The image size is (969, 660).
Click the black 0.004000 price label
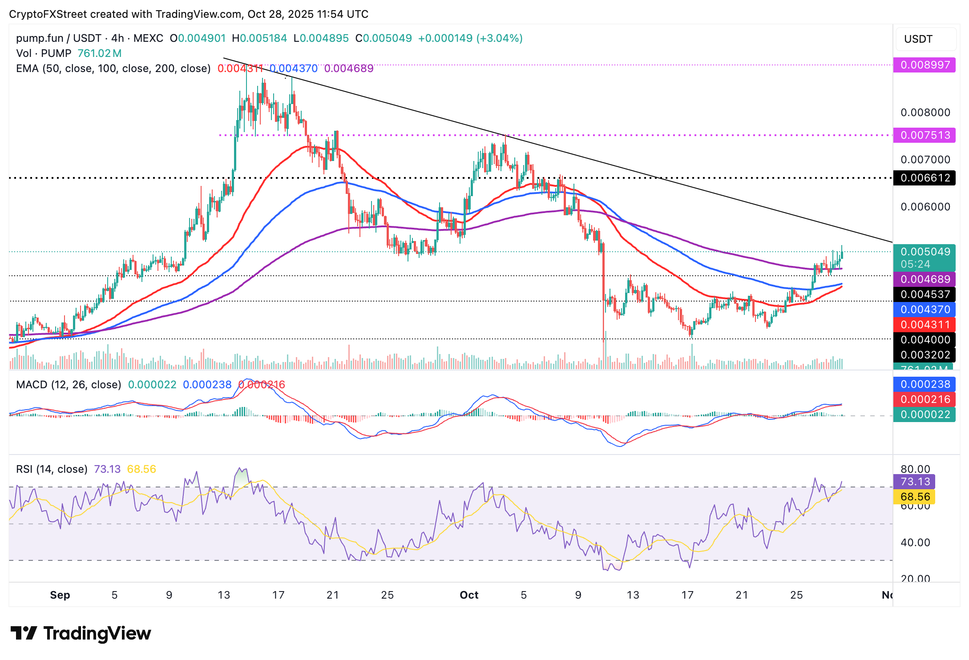pyautogui.click(x=925, y=340)
